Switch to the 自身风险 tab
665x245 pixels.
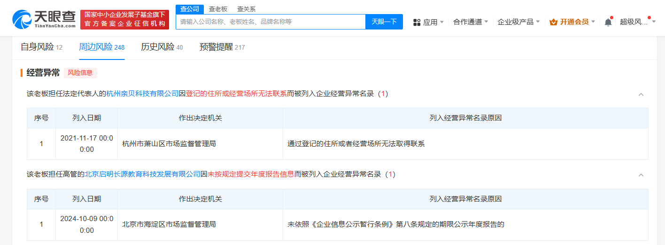click(42, 47)
